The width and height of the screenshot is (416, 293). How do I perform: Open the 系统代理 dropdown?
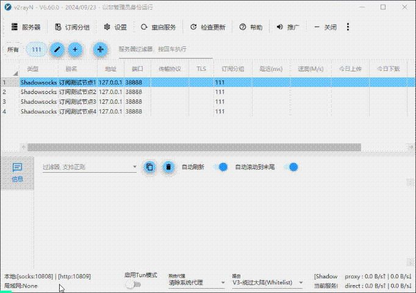196,283
